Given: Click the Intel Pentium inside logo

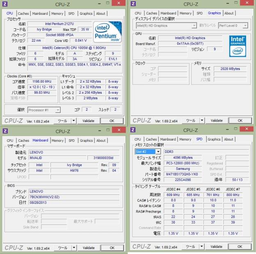Looking at the screenshot, I should click(x=107, y=32).
